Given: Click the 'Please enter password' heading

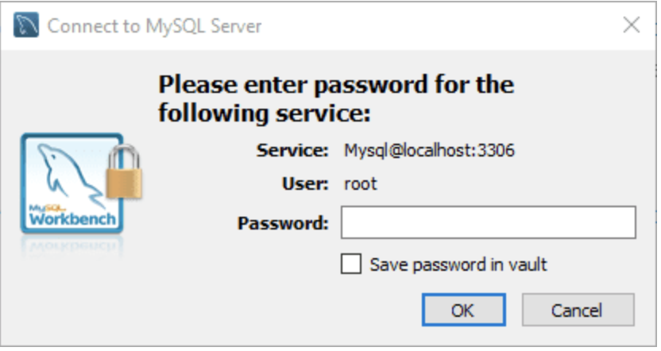Looking at the screenshot, I should [336, 85].
